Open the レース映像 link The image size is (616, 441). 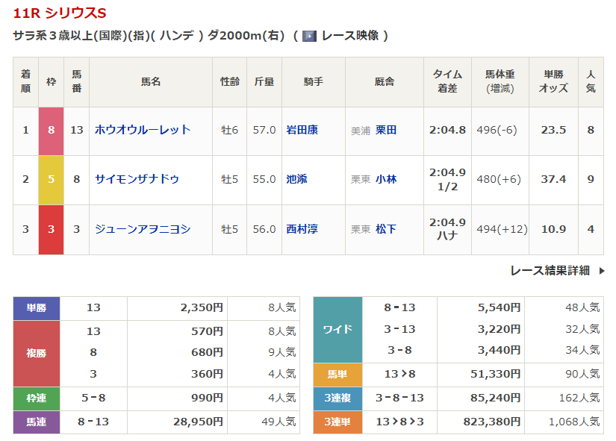coord(350,36)
